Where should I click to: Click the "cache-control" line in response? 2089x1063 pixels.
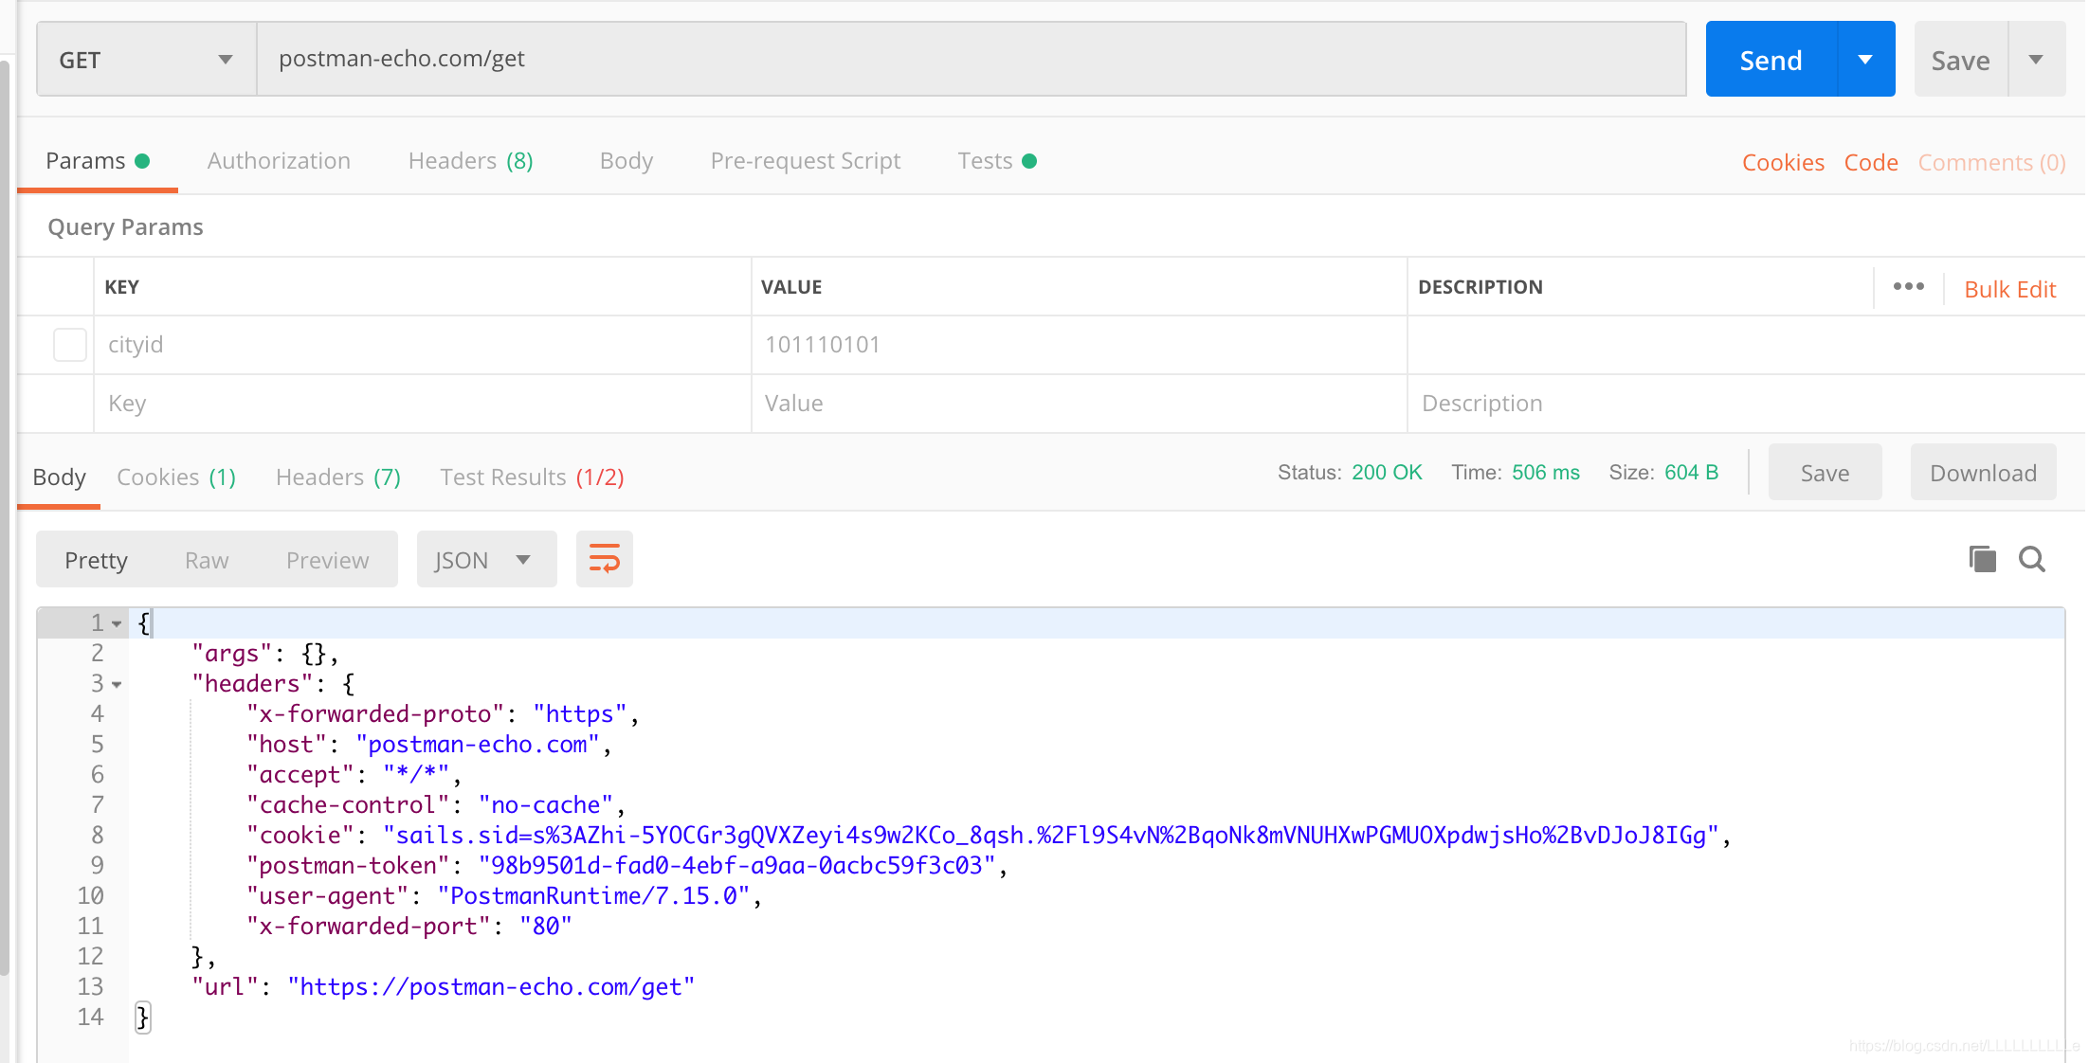436,804
